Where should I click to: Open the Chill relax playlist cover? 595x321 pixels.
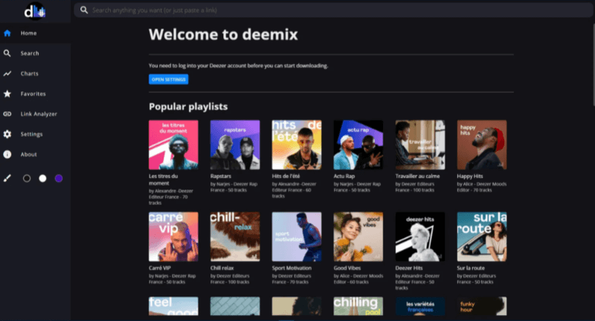coord(235,236)
